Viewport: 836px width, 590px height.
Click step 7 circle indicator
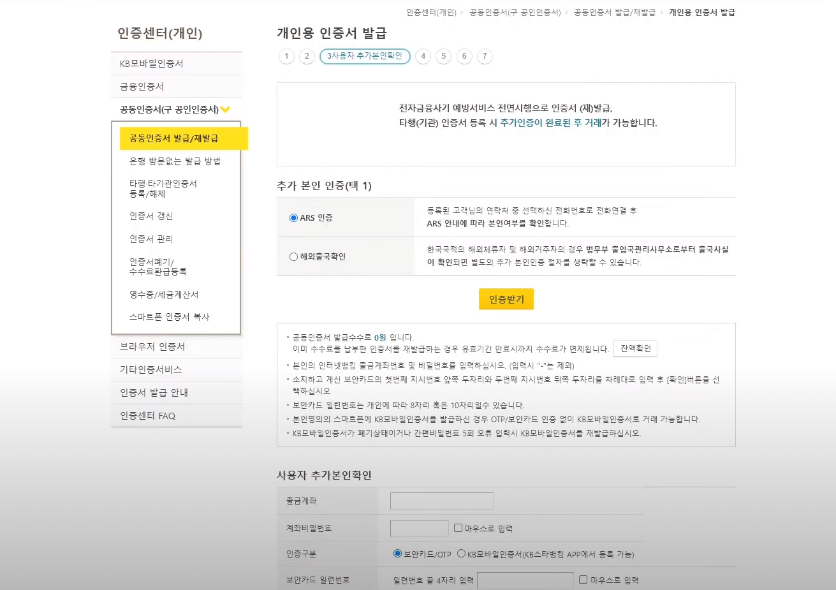tap(485, 56)
